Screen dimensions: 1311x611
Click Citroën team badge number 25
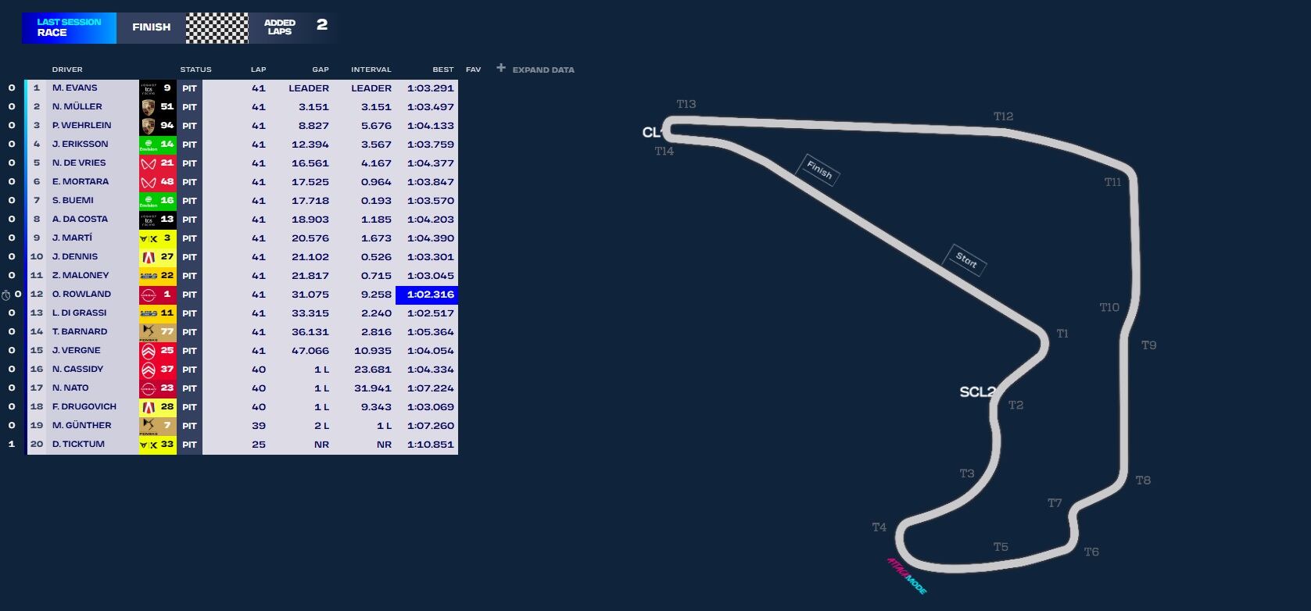(157, 351)
